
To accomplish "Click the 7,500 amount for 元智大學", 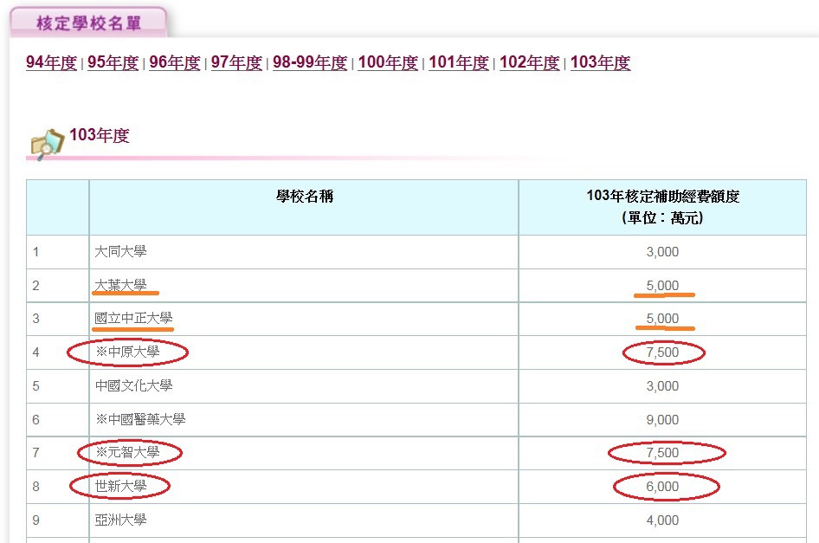I will coord(662,453).
